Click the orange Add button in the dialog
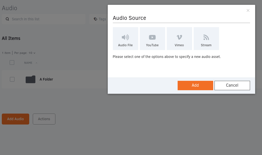262x155 pixels. [195, 85]
